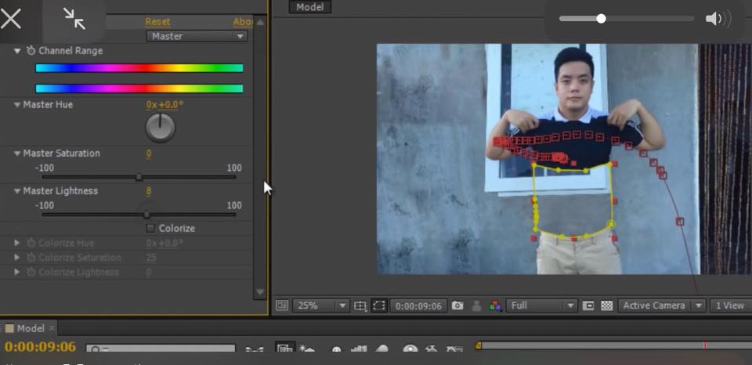
Task: Toggle the Colorize Lightness stopwatch
Action: coord(31,272)
